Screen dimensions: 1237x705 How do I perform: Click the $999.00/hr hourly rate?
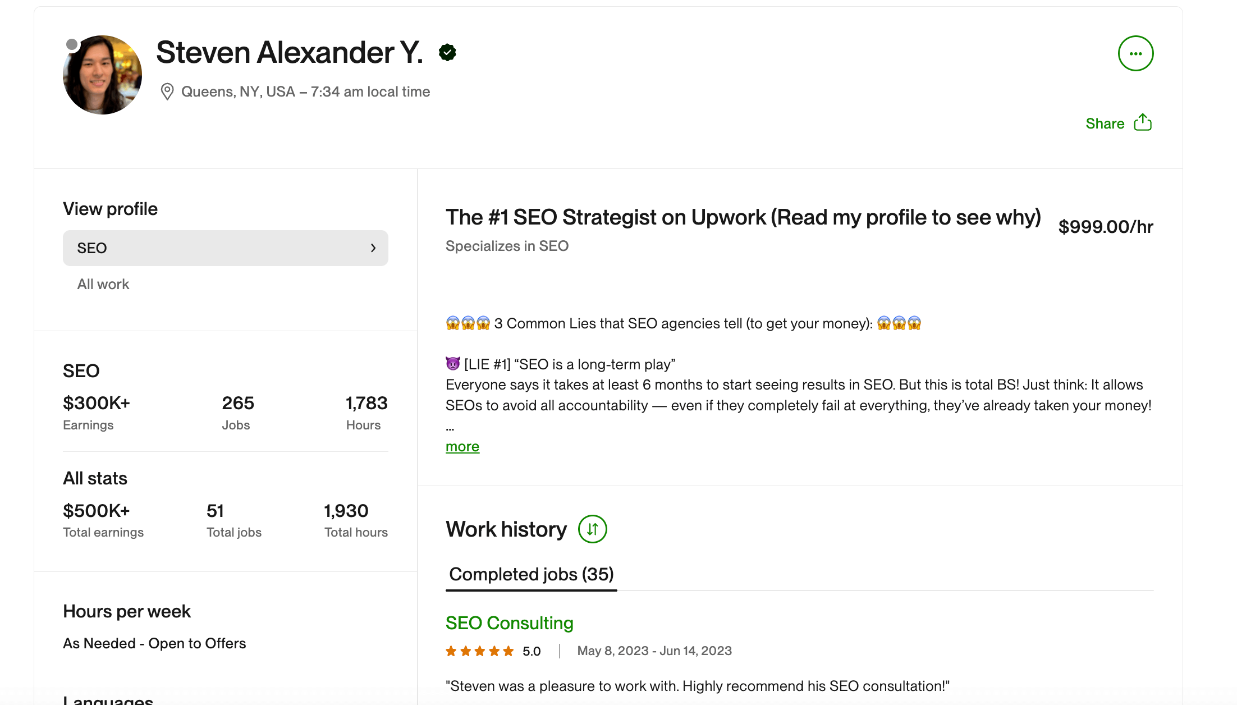(x=1106, y=226)
